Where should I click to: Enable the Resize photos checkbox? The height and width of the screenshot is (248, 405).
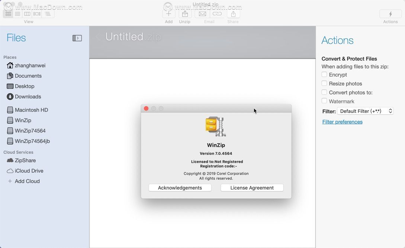click(324, 83)
